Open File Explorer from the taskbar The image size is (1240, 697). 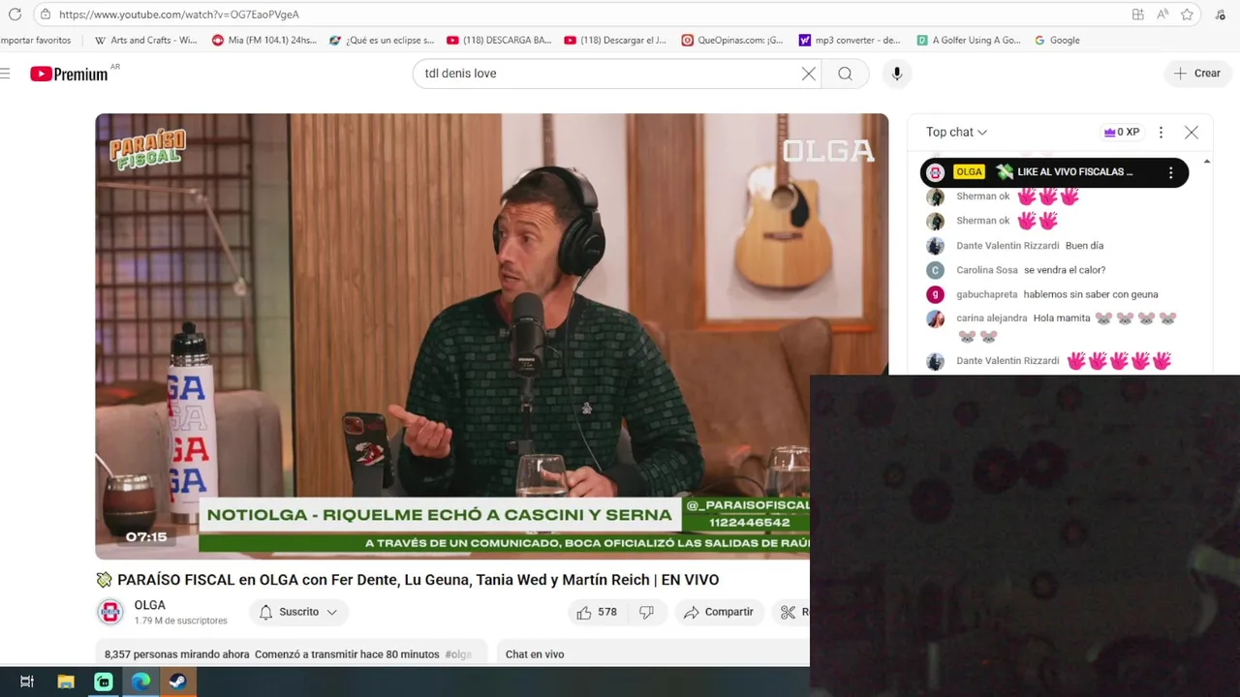pos(66,682)
